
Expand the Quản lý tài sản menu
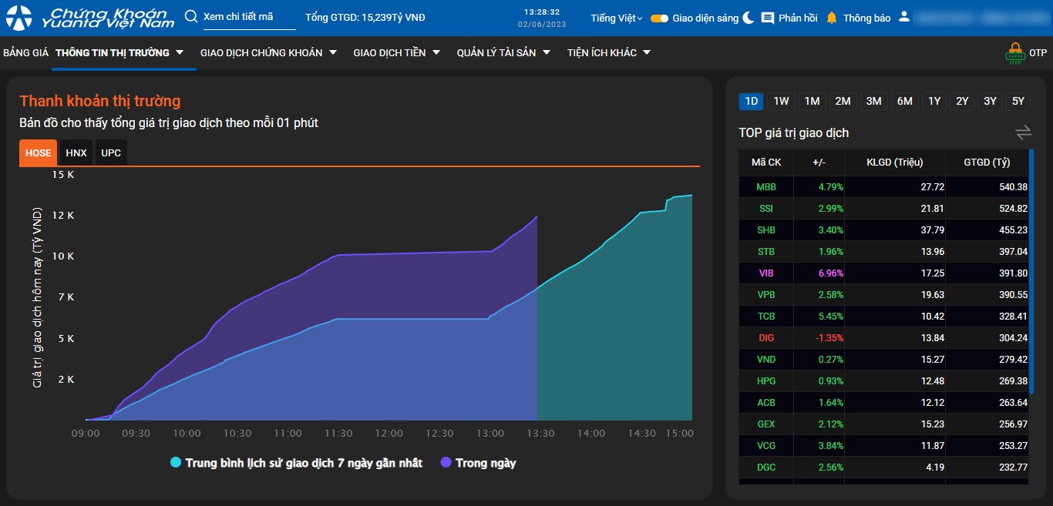(x=503, y=52)
